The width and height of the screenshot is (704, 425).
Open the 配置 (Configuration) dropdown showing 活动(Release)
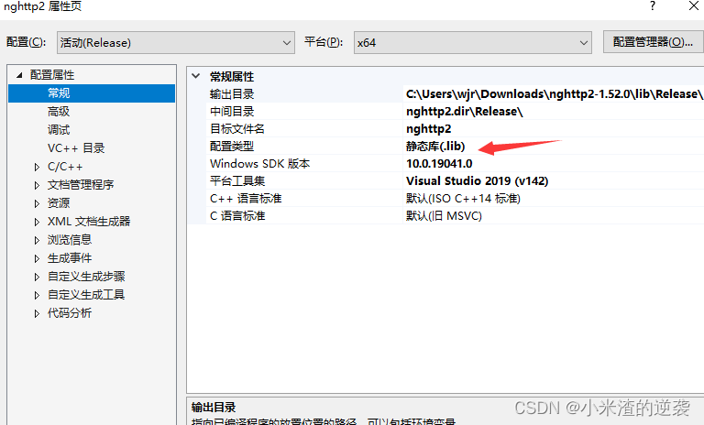(x=176, y=43)
